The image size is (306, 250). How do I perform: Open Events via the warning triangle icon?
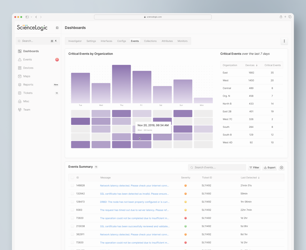20,59
